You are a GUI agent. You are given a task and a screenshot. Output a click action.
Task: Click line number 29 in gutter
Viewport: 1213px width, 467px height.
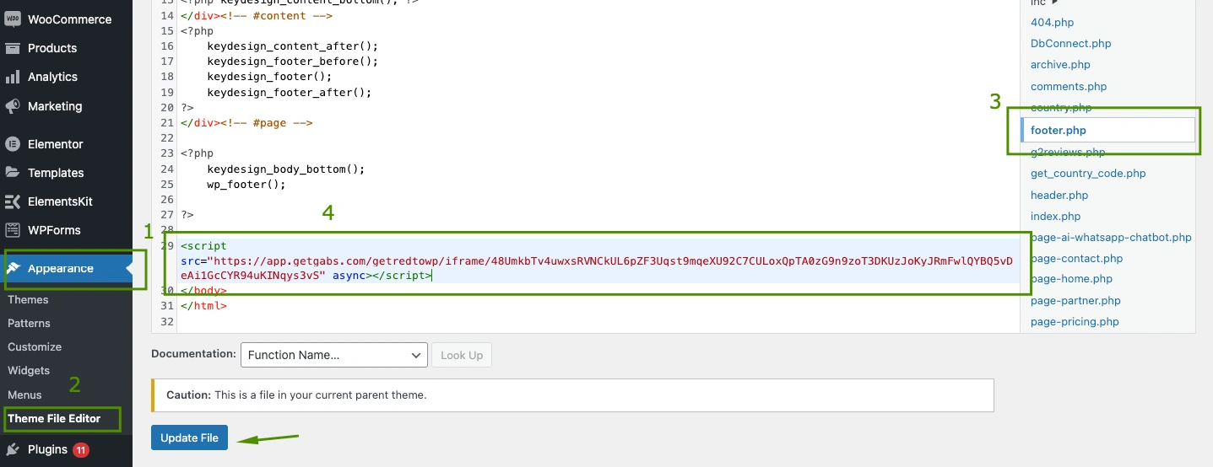[x=165, y=245]
